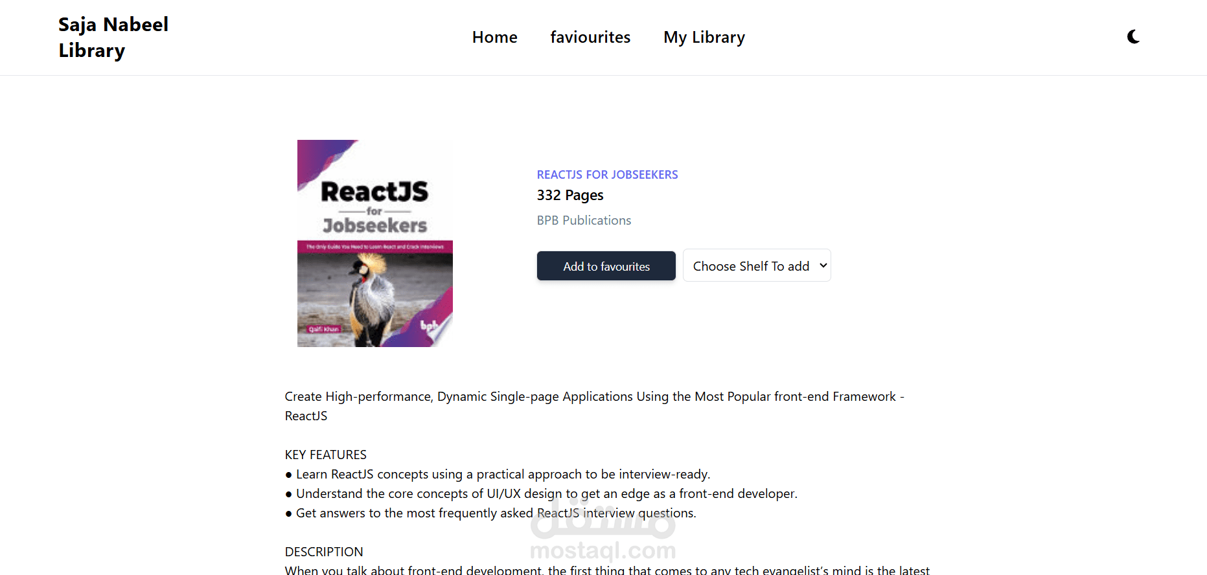
Task: Click the Saja Nabeel Library logo
Action: click(113, 38)
